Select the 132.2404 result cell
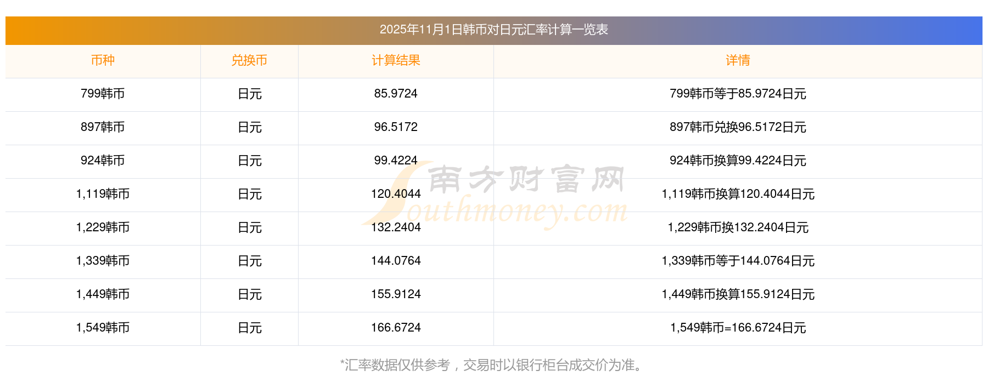Image resolution: width=988 pixels, height=382 pixels. [x=396, y=227]
